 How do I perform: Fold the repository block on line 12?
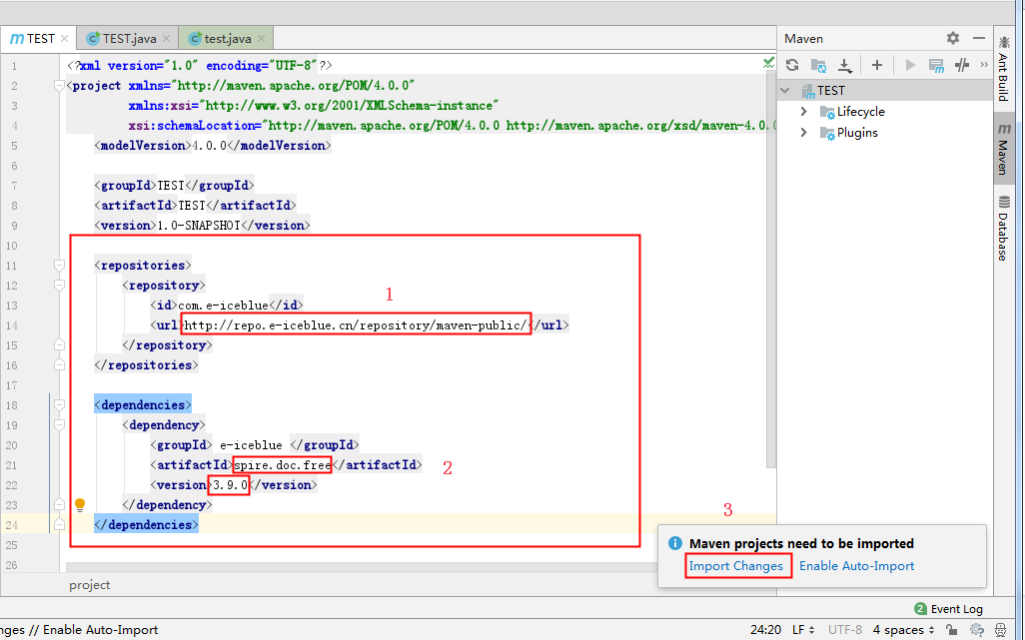[x=59, y=286]
